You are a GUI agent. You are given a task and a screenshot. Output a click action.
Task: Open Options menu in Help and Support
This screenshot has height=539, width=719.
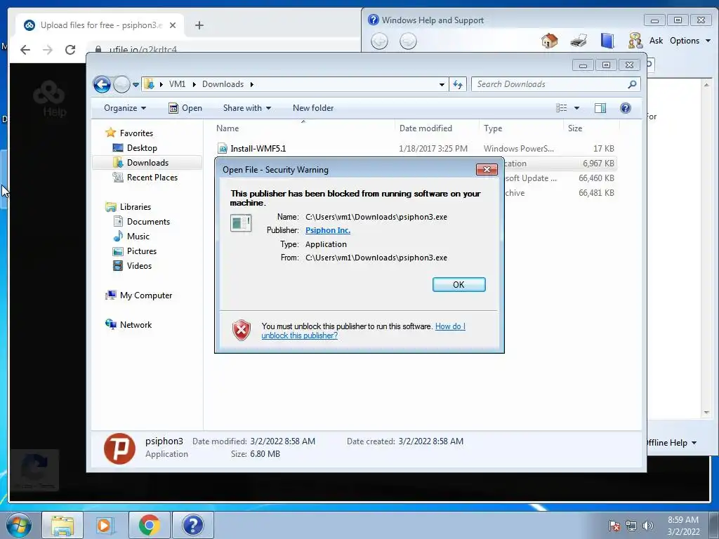point(690,41)
